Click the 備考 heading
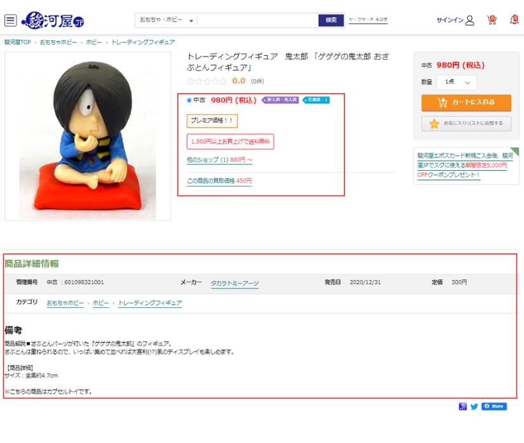Image resolution: width=524 pixels, height=443 pixels. pos(13,330)
